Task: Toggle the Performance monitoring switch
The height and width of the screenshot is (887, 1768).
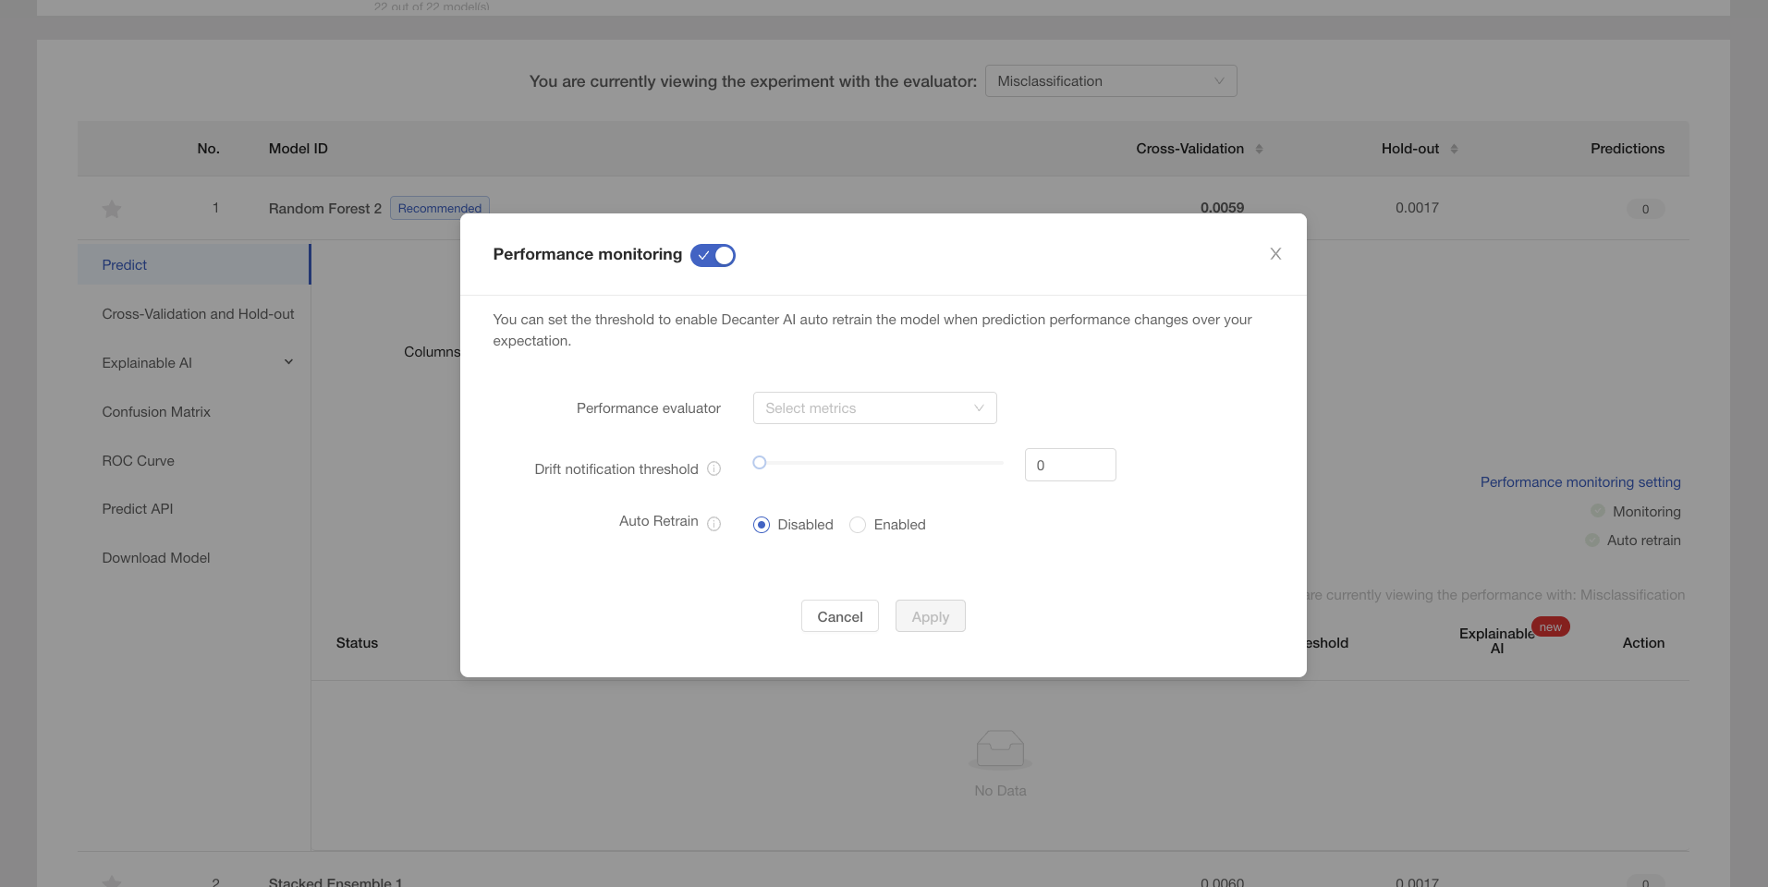Action: [x=713, y=255]
